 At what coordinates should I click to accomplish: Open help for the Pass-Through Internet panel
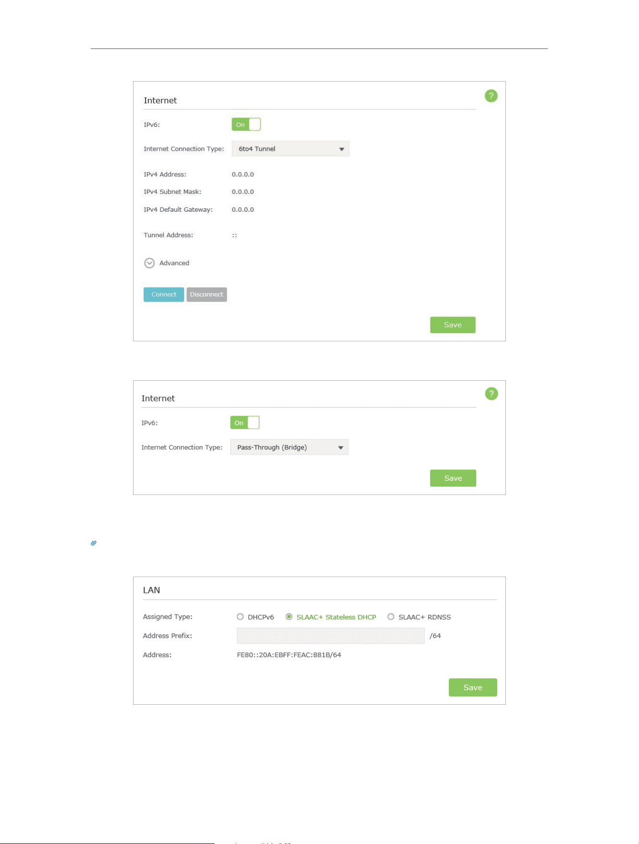click(x=492, y=394)
